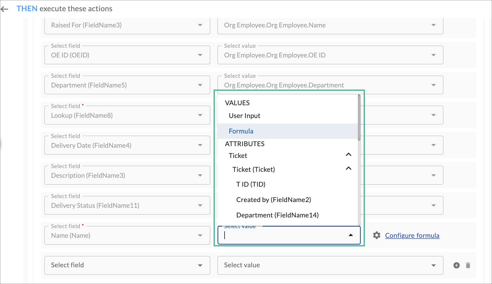Open the Delivery Date (FieldName4) dropdown
This screenshot has height=284, width=492.
pyautogui.click(x=127, y=145)
